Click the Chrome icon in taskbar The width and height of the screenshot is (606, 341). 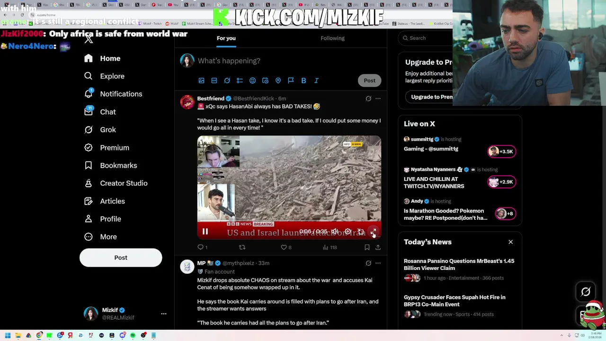(x=39, y=335)
